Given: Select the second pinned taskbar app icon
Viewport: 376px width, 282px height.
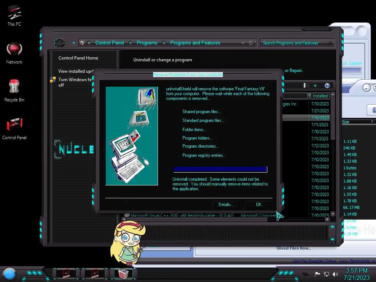Looking at the screenshot, I should coord(94,274).
